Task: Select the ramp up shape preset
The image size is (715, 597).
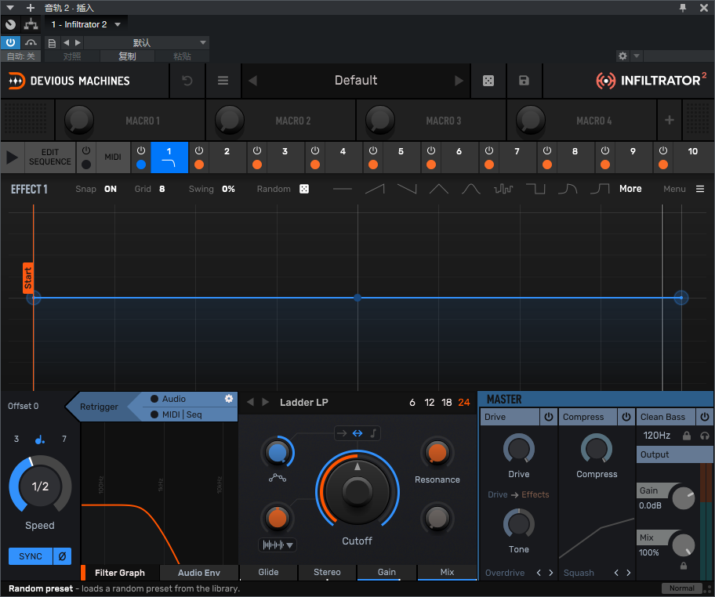Action: [375, 189]
